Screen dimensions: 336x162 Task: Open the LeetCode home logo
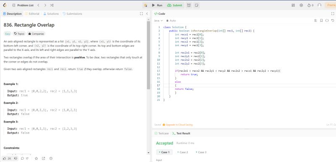point(5,5)
